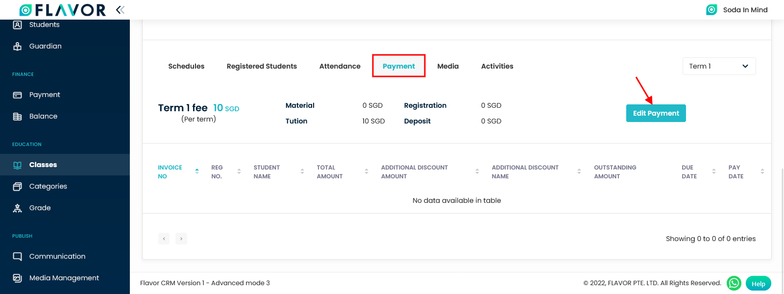The width and height of the screenshot is (784, 294).
Task: Click the Communication chat icon
Action: pyautogui.click(x=18, y=256)
